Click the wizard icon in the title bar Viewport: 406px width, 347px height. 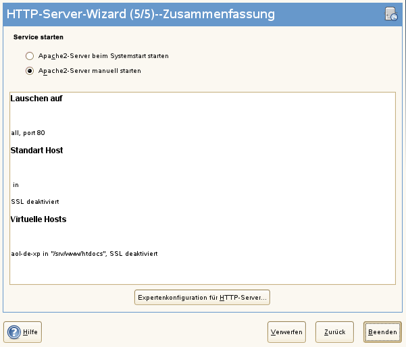(x=390, y=13)
